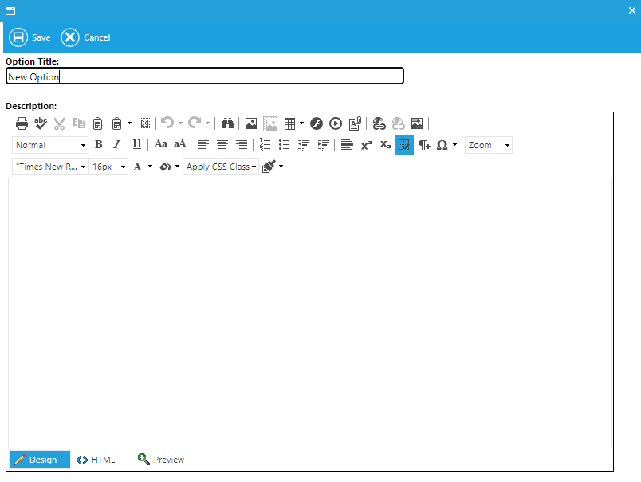Image resolution: width=641 pixels, height=482 pixels.
Task: Click the Print icon in editor toolbar
Action: [x=22, y=123]
